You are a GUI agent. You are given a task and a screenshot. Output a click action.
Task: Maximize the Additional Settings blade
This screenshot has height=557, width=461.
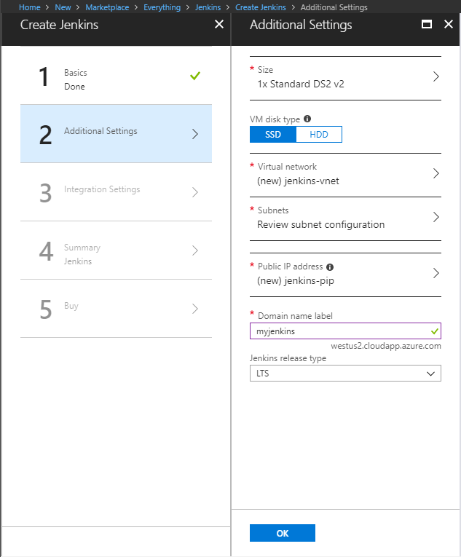click(427, 24)
